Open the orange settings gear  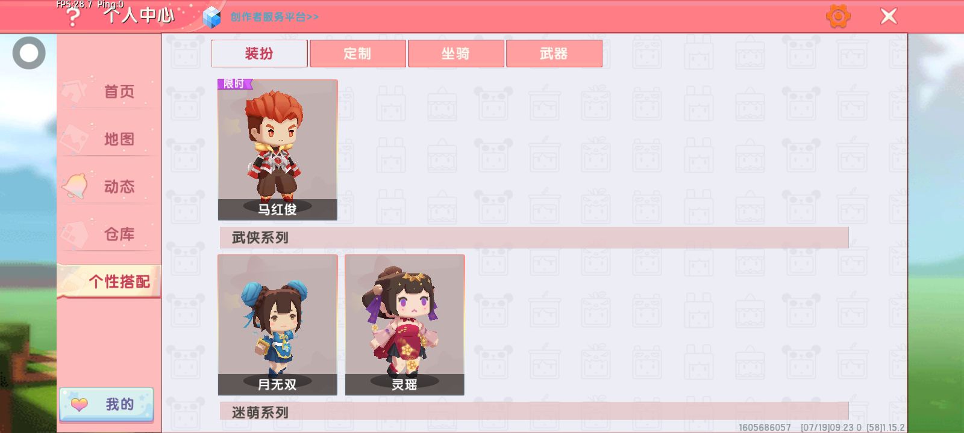(x=838, y=16)
